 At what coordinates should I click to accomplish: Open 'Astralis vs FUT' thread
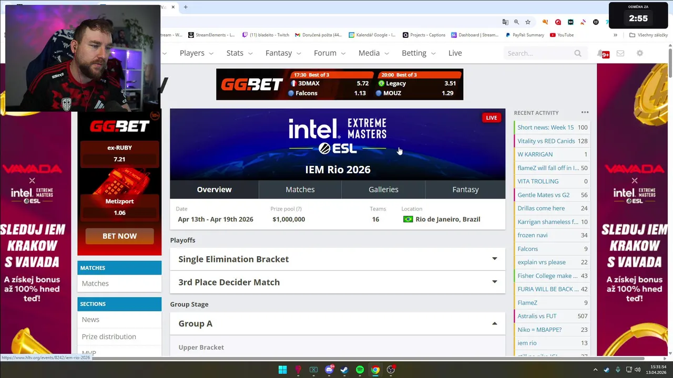click(537, 316)
